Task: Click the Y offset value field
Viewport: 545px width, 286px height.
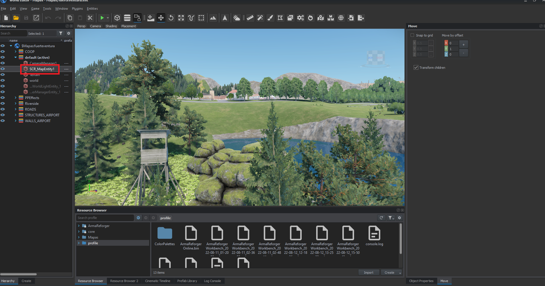Action: point(453,49)
